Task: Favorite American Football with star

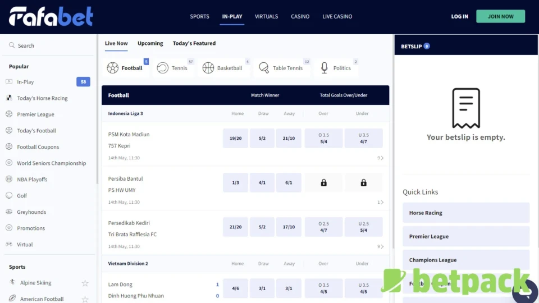Action: (85, 299)
